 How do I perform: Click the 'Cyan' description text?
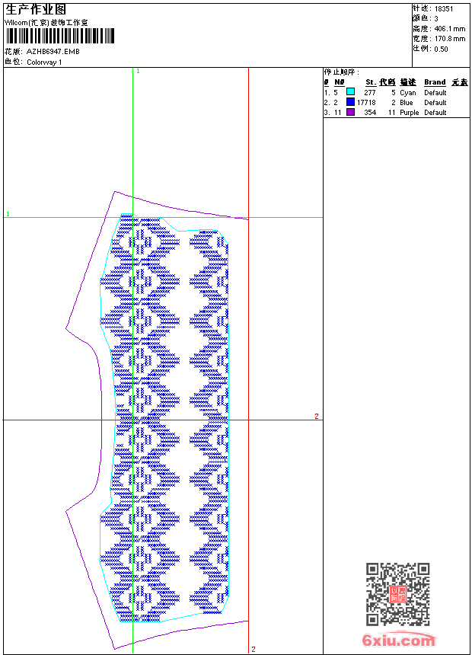[x=408, y=93]
